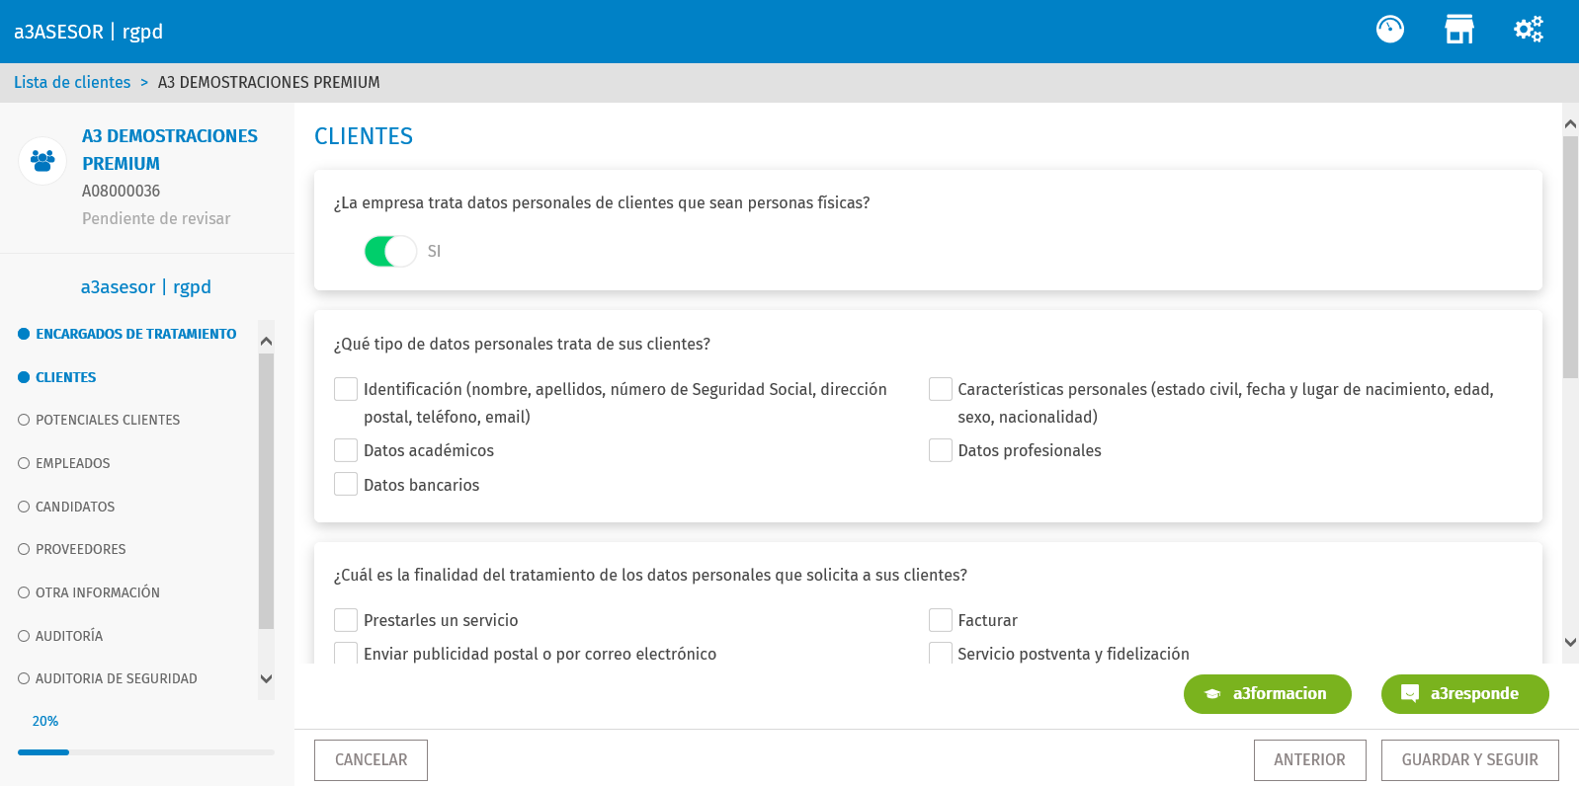Viewport: 1579px width, 786px height.
Task: Go to the Auditoría section
Action: coord(60,636)
